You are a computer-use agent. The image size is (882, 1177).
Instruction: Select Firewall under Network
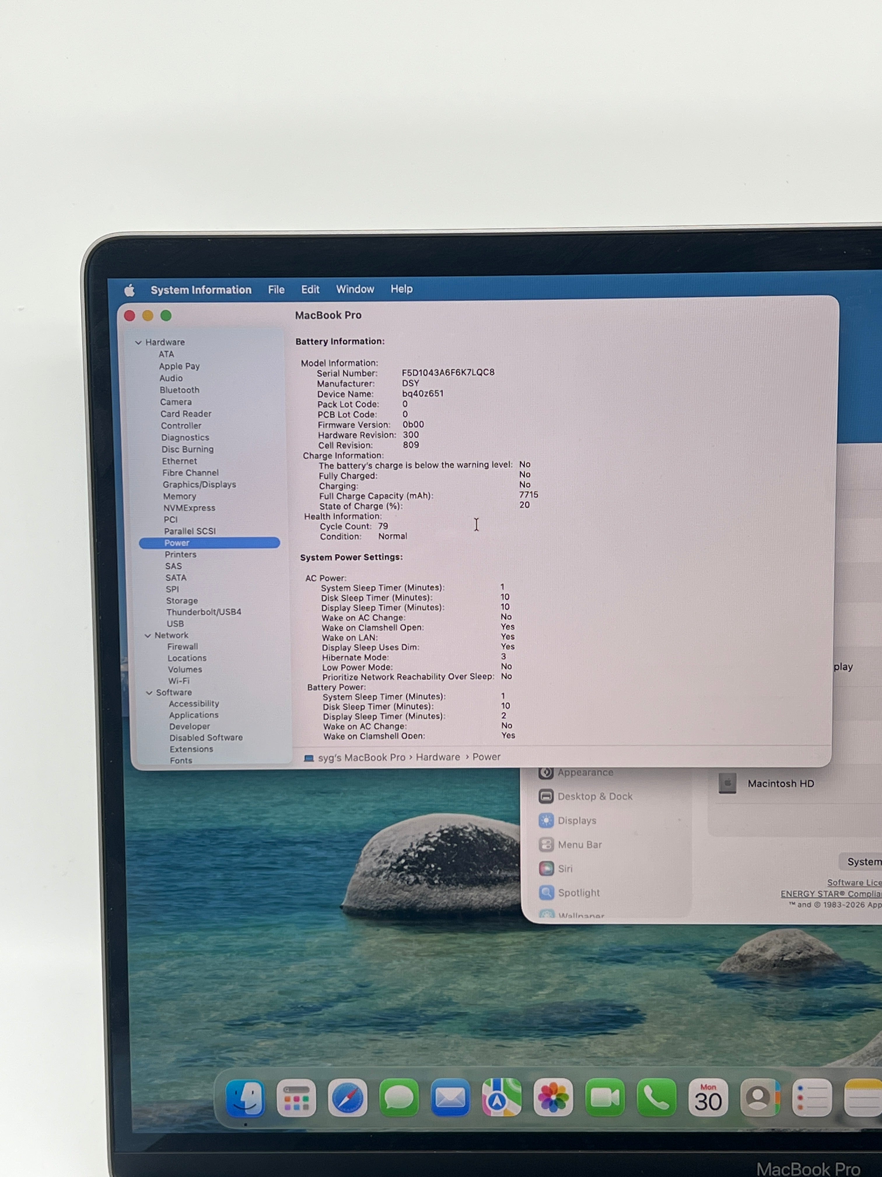pos(182,647)
